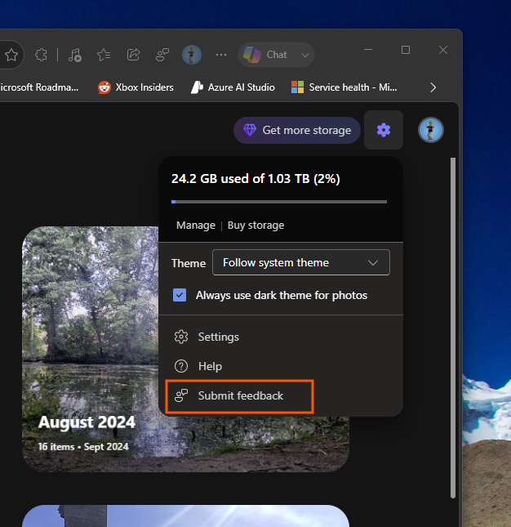Viewport: 511px width, 527px height.
Task: Click 24.2 GB used of 1.03 TB text
Action: [x=255, y=179]
